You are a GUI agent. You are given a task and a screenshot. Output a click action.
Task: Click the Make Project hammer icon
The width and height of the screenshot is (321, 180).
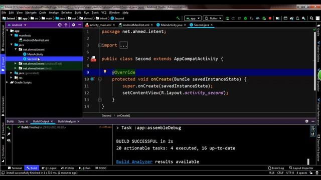178,18
